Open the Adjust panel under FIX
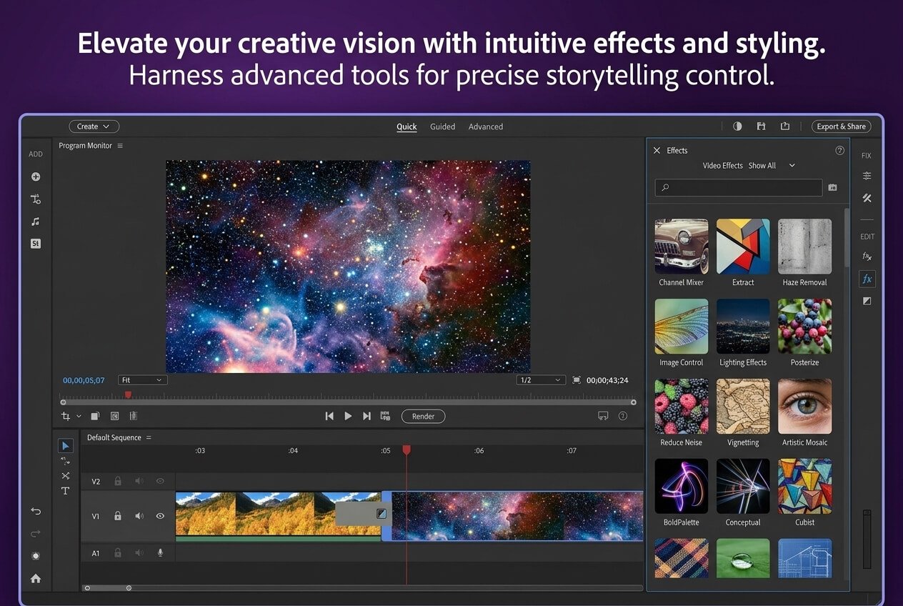This screenshot has height=606, width=903. pos(867,177)
